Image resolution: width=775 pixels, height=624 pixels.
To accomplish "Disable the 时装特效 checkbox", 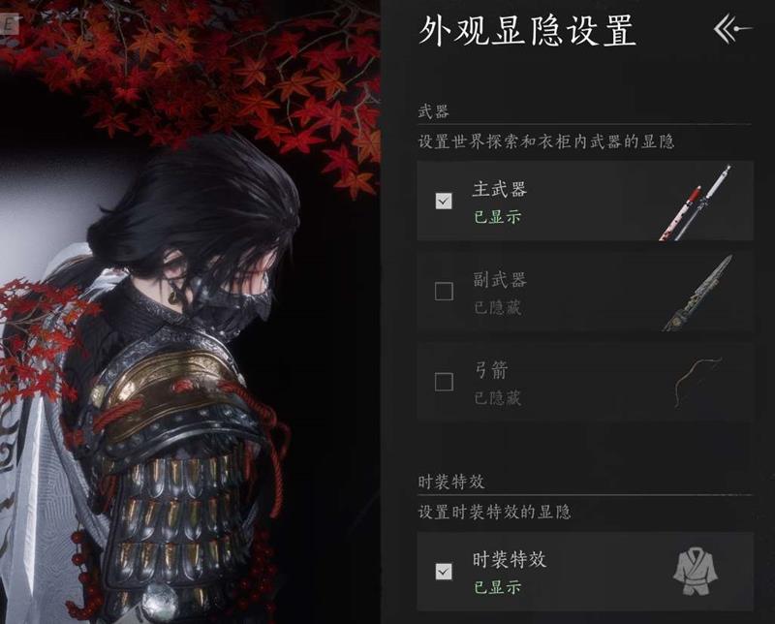I will [444, 571].
